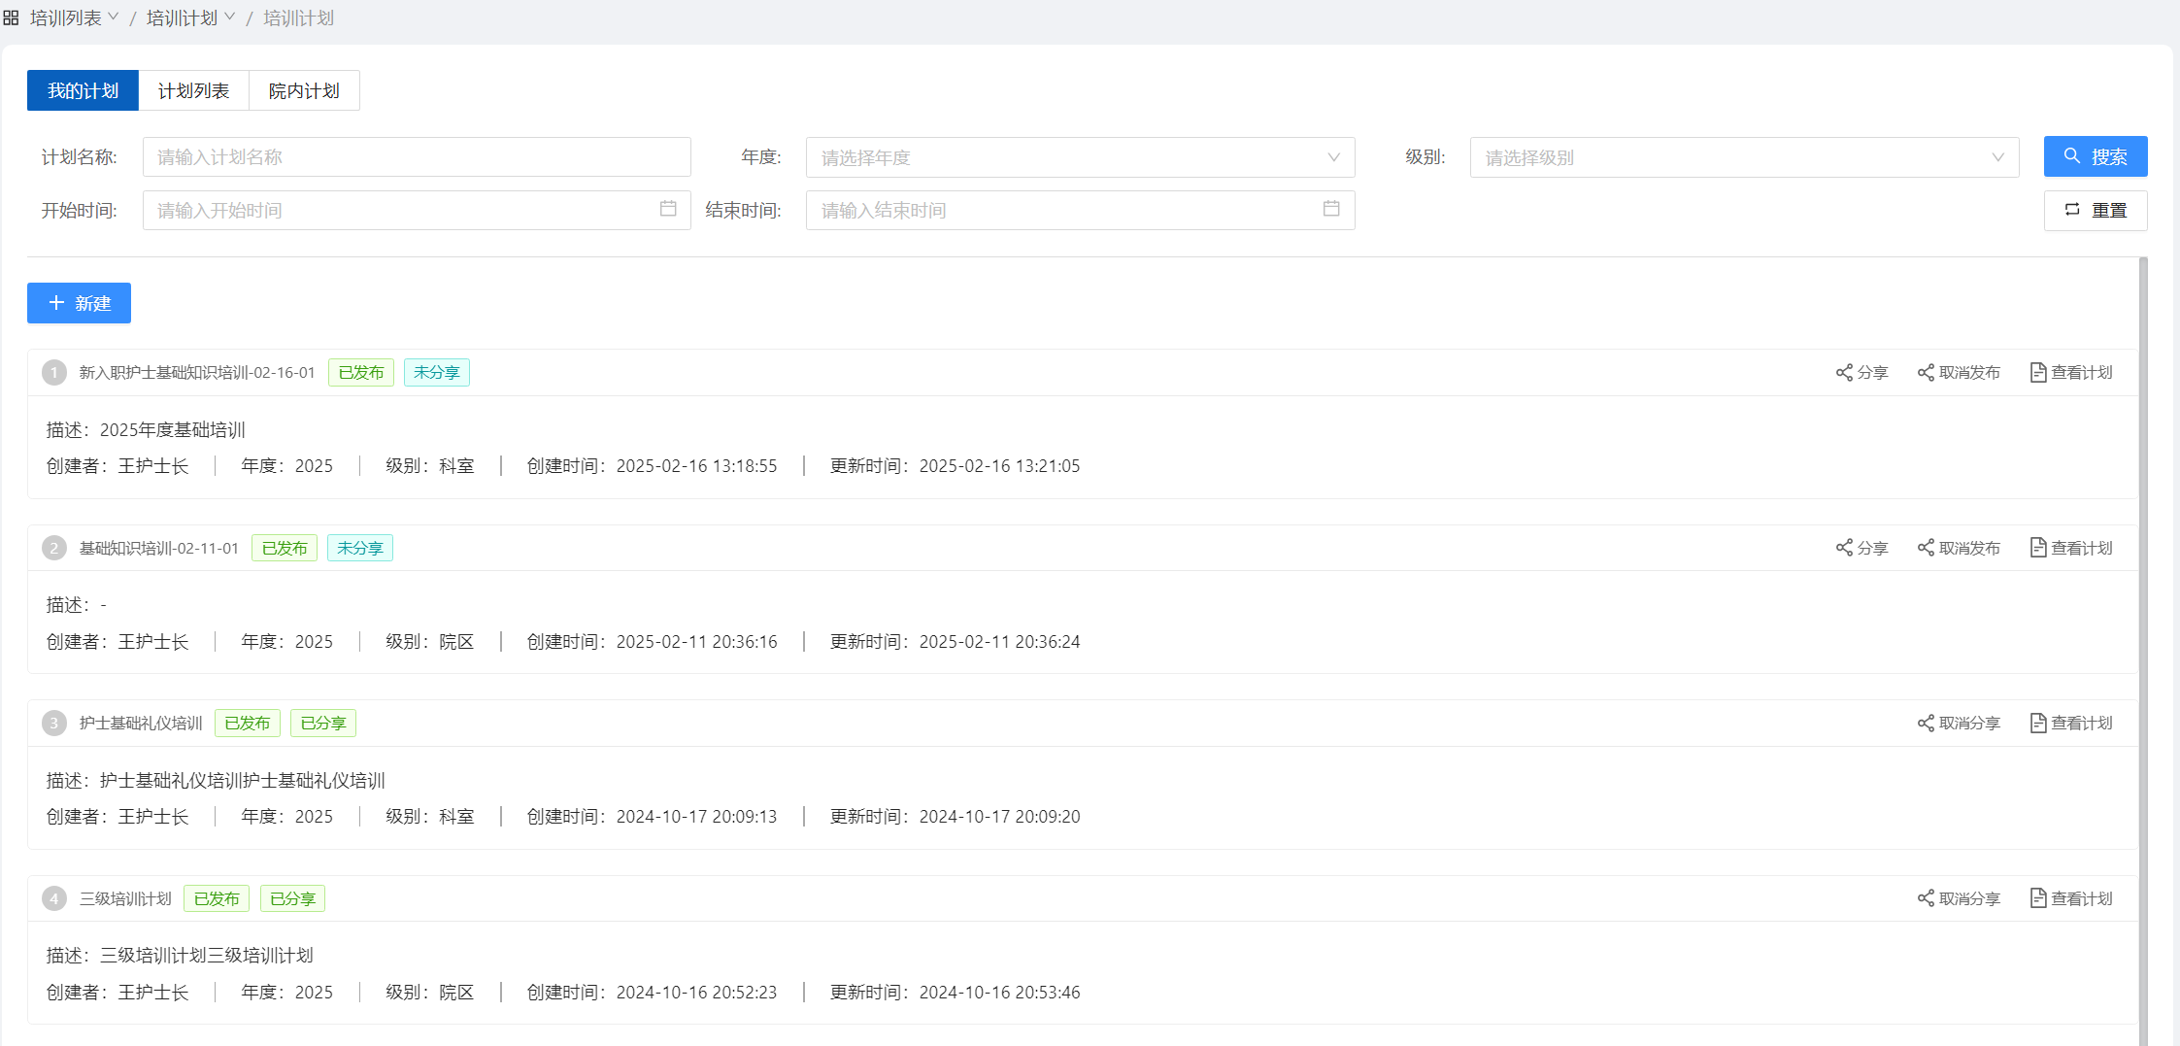Share the 新入职护士基础知识培训-02-16-01 plan
This screenshot has height=1046, width=2180.
coord(1861,373)
